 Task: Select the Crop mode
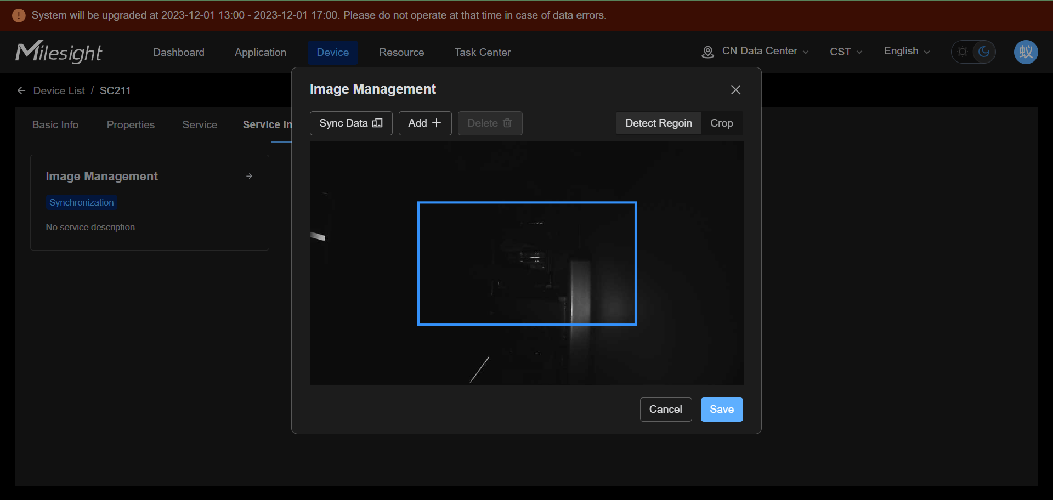tap(721, 123)
